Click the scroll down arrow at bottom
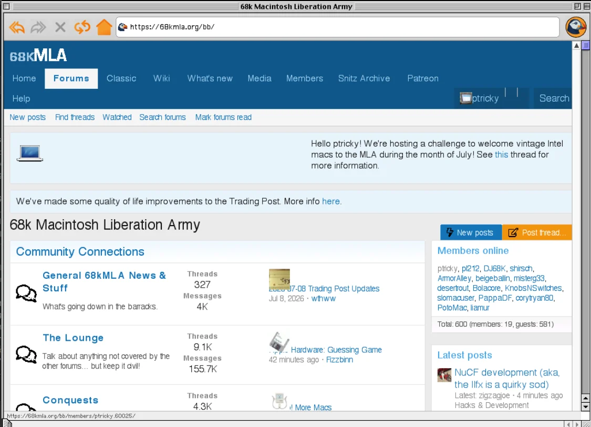The image size is (591, 427). click(585, 406)
